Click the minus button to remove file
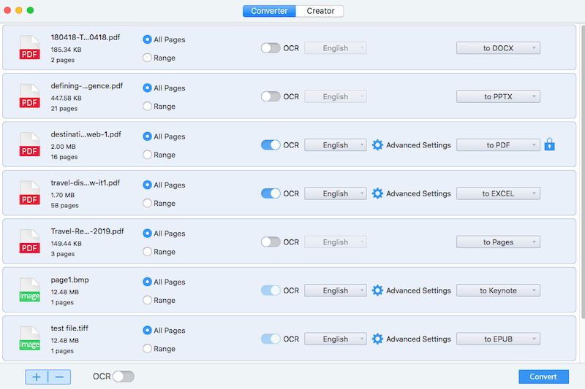 coord(59,377)
